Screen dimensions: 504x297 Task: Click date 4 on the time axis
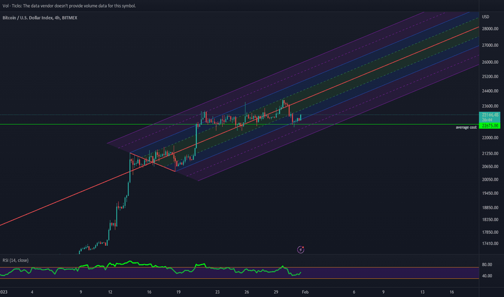[x=32, y=292]
